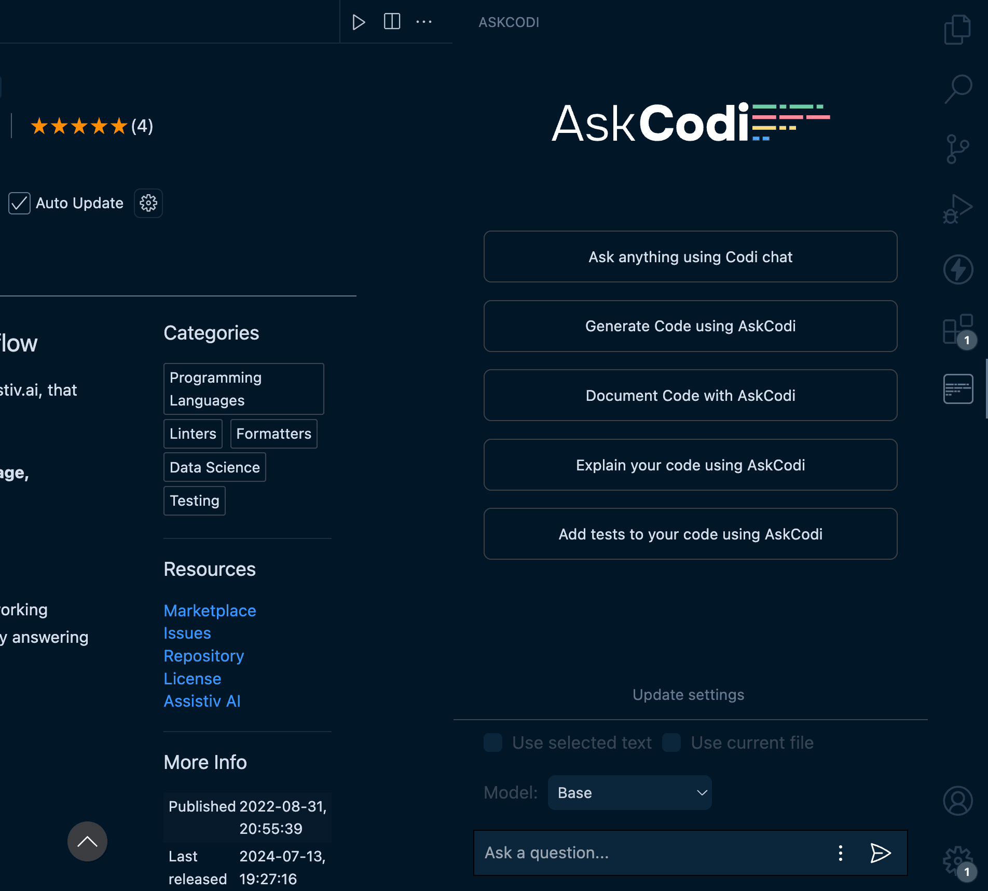Select the Programming Languages category tag
This screenshot has height=891, width=988.
tap(244, 389)
